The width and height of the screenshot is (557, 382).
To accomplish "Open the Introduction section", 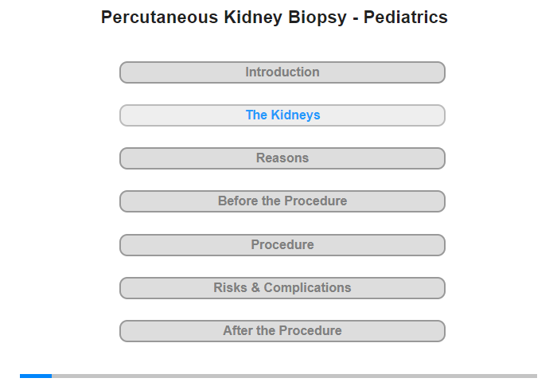I will coord(282,72).
